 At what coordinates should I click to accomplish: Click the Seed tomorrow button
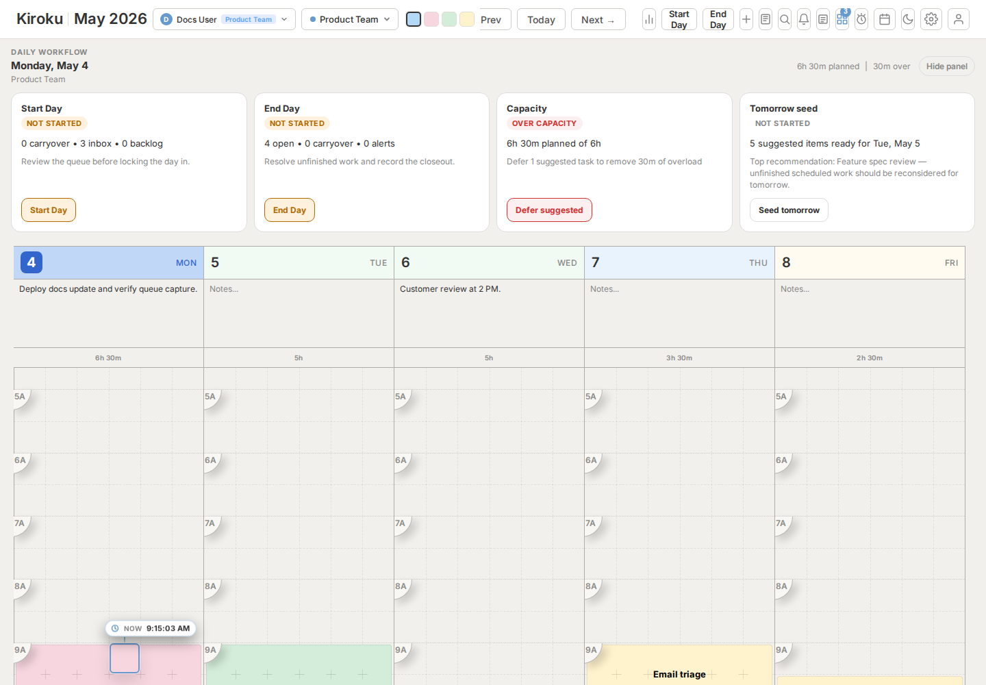tap(789, 210)
